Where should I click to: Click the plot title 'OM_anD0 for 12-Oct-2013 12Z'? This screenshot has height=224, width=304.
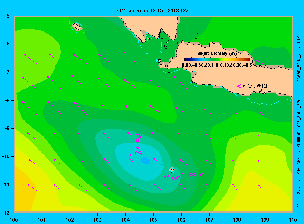coord(153,11)
